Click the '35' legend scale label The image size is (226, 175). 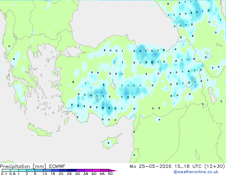(x=86, y=174)
